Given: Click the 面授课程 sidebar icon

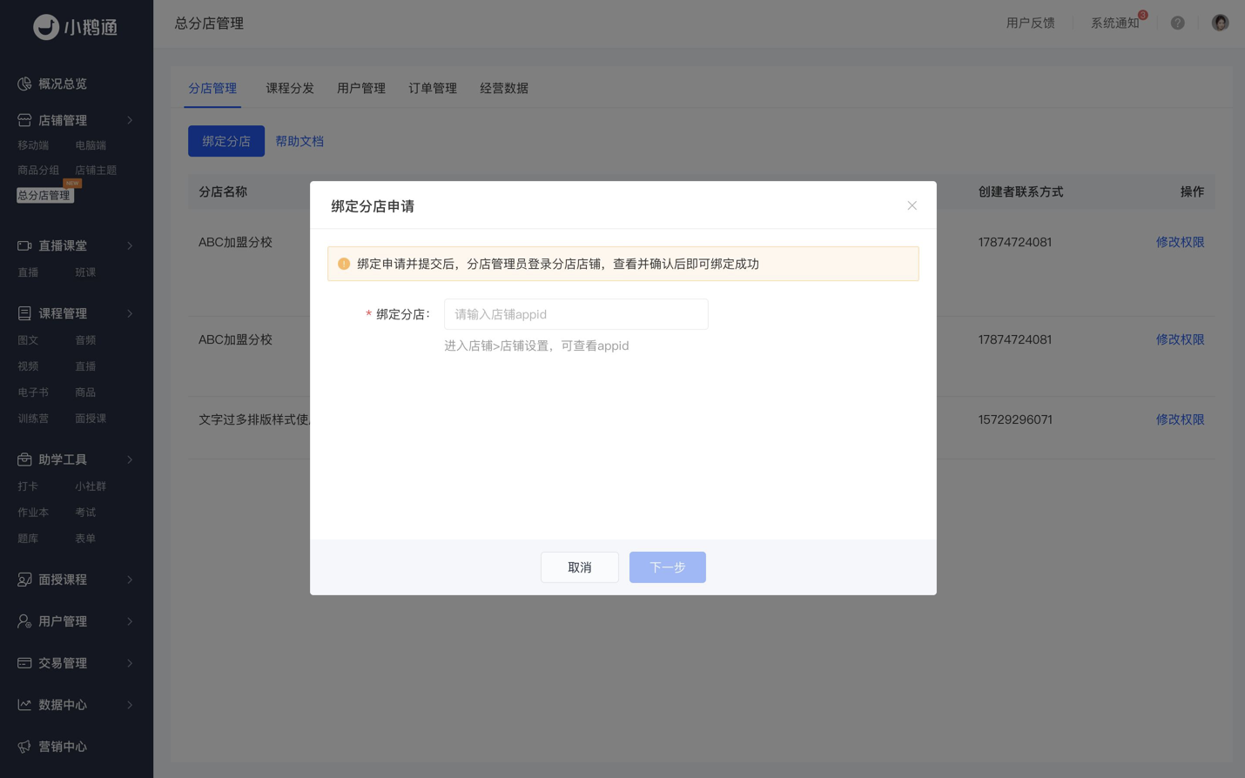Looking at the screenshot, I should coord(24,580).
